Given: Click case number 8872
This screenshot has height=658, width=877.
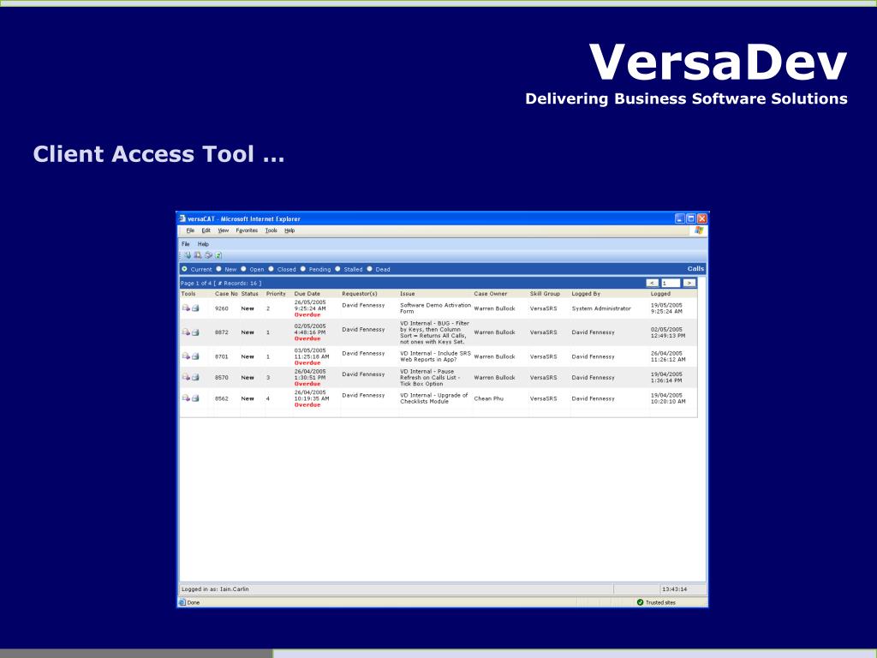Looking at the screenshot, I should [x=222, y=332].
